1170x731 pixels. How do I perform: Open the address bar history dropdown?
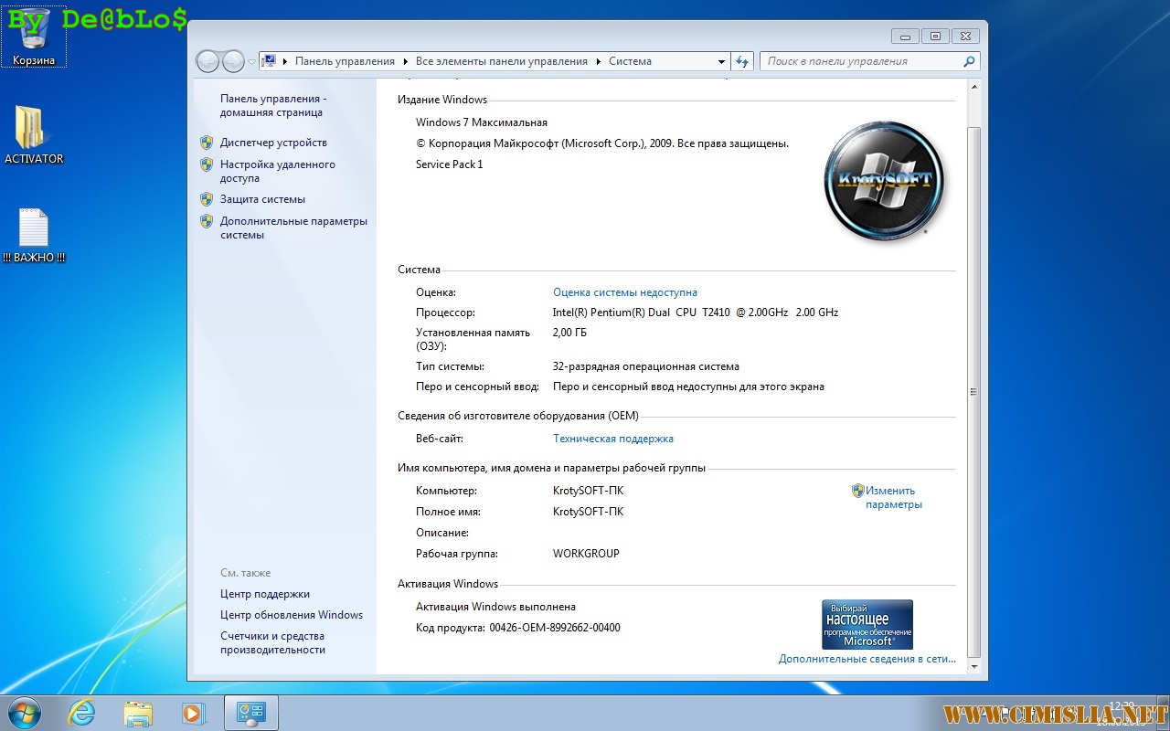point(721,61)
